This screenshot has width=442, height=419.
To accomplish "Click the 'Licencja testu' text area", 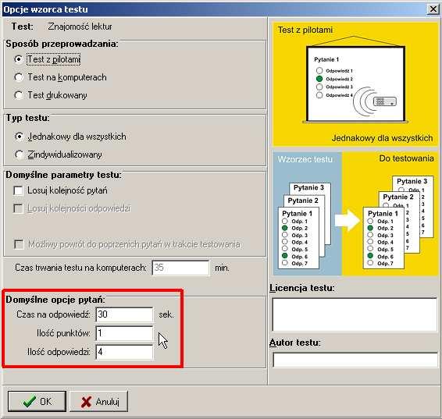I will [355, 314].
